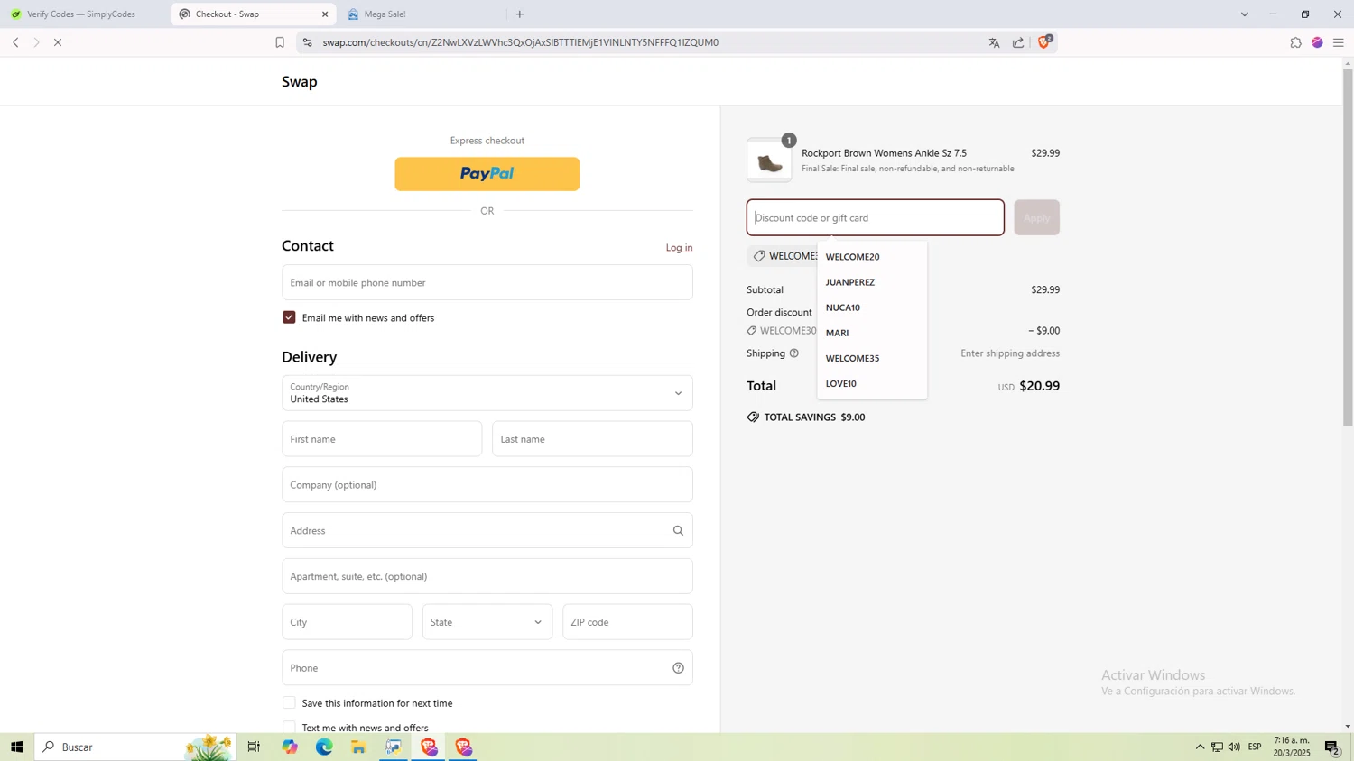Screen dimensions: 1354x761
Task: Focus the First name field
Action: click(382, 439)
